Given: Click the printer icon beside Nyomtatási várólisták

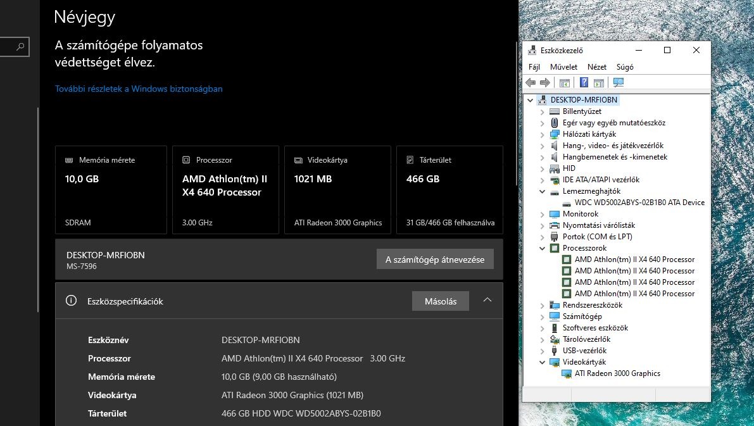Looking at the screenshot, I should pyautogui.click(x=555, y=225).
